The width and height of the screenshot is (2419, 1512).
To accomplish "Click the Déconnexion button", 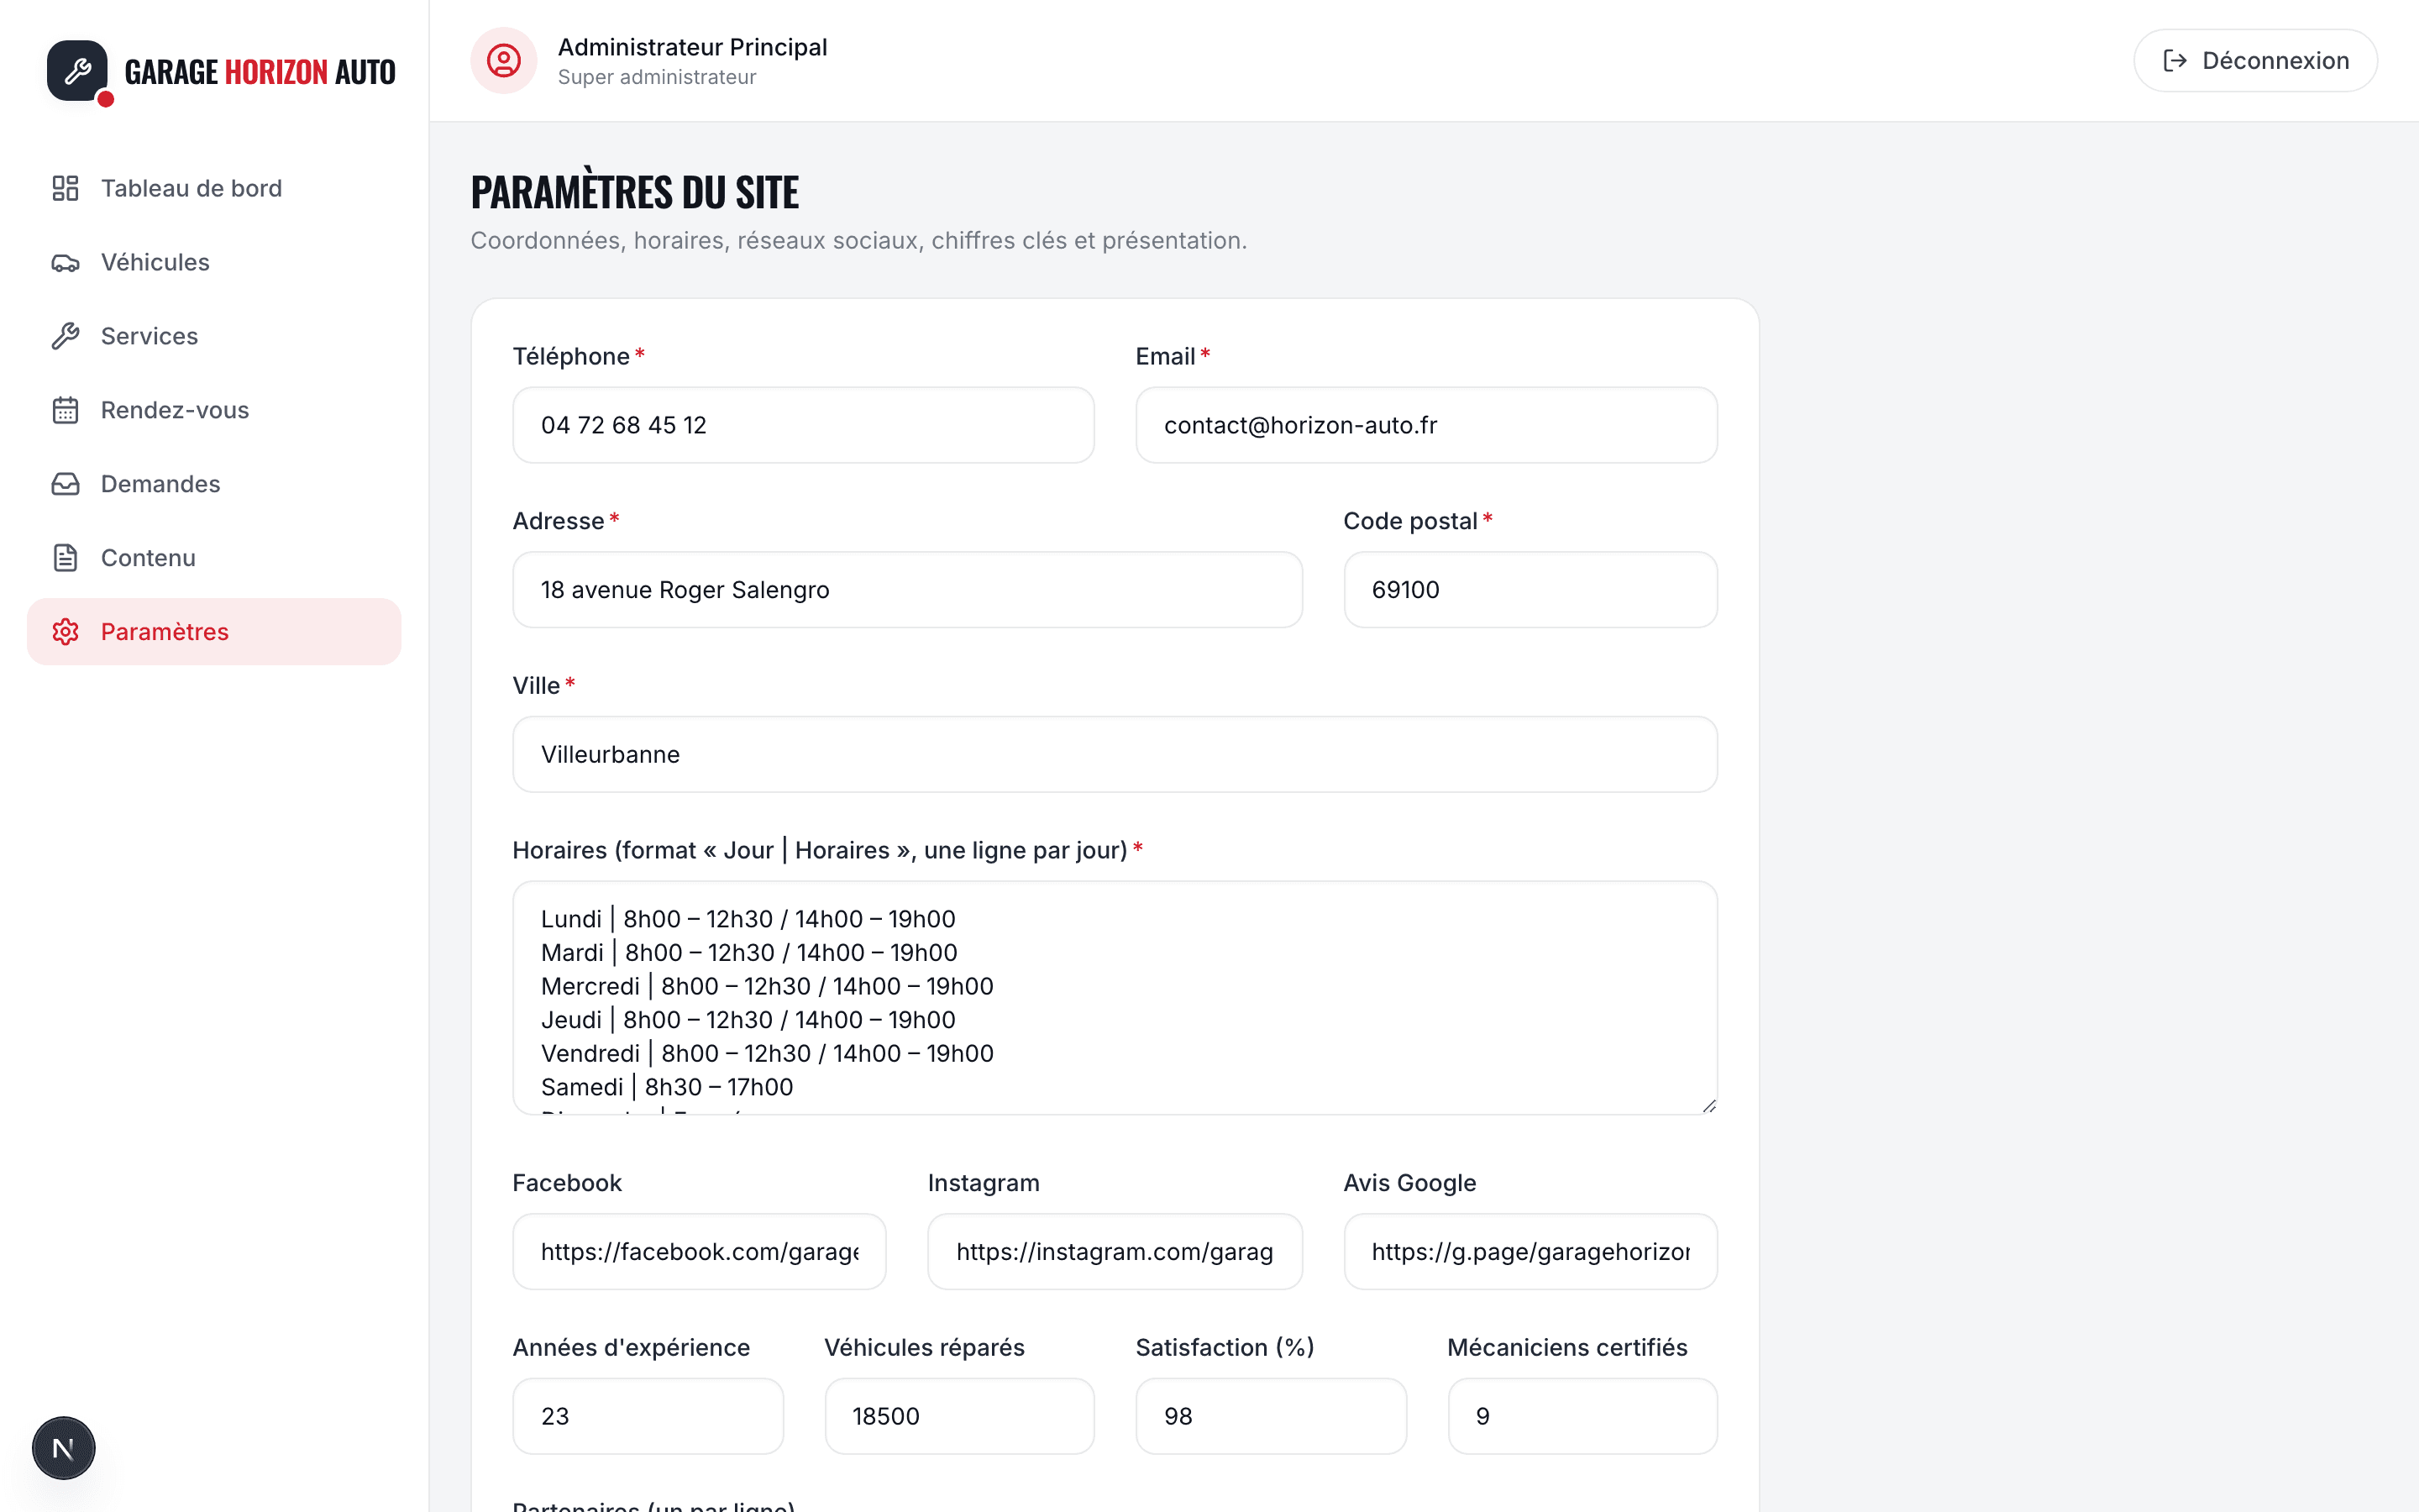I will 2255,61.
